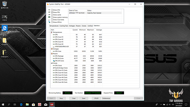Click the Average column header
This screenshot has height=107, width=190.
coord(98,30)
